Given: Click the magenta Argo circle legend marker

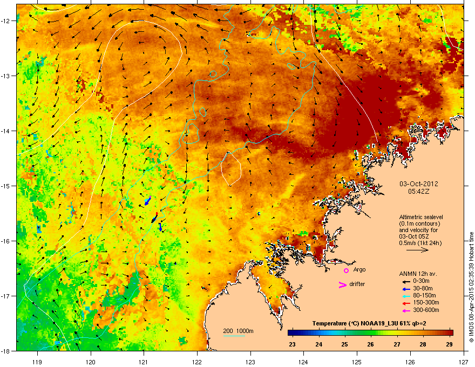Looking at the screenshot, I should [x=346, y=270].
